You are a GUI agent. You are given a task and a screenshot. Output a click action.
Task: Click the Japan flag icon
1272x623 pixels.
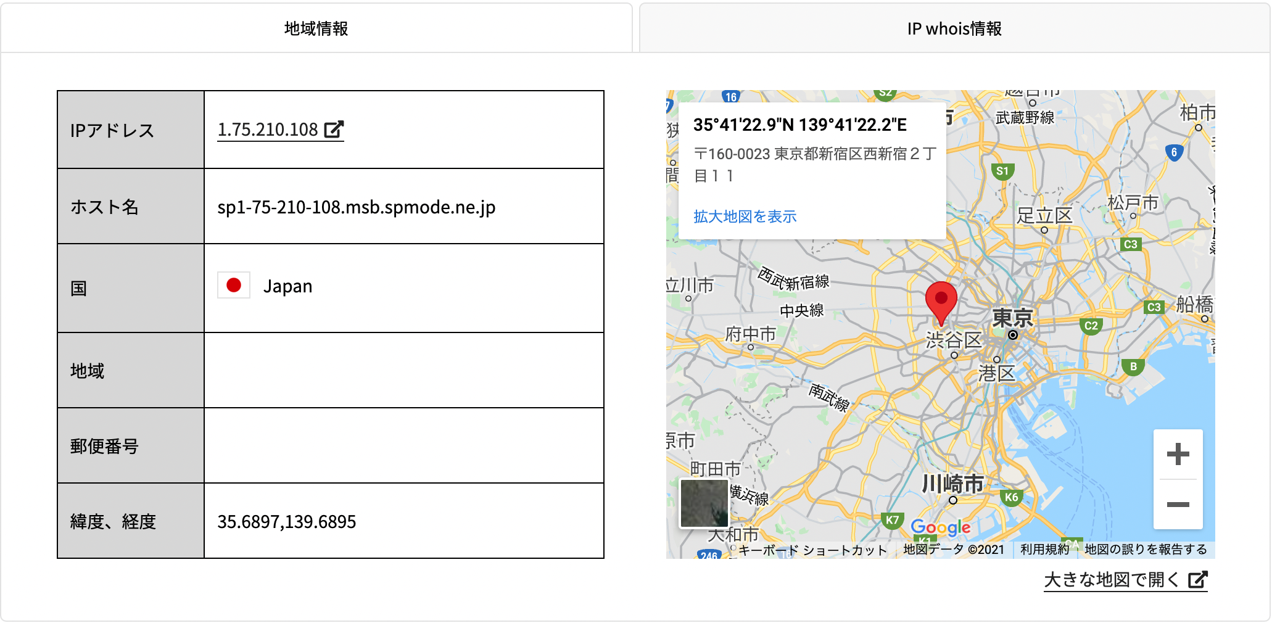[234, 286]
